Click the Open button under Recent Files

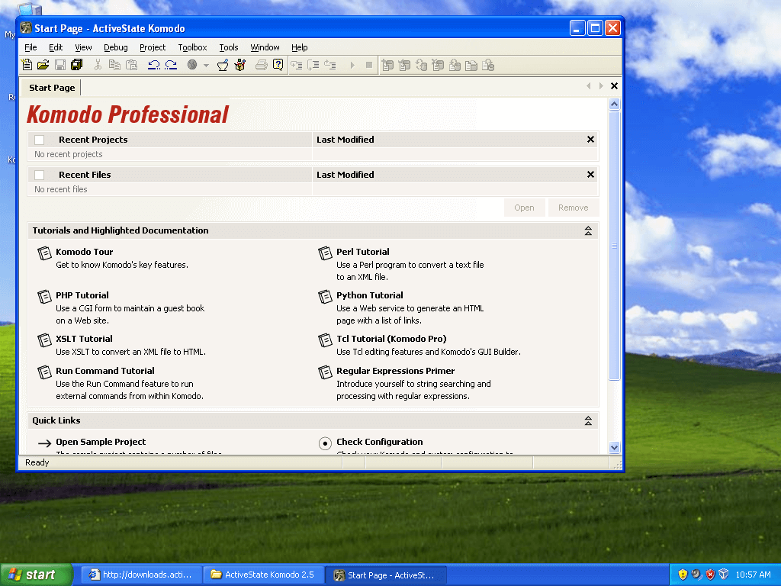[x=524, y=208]
